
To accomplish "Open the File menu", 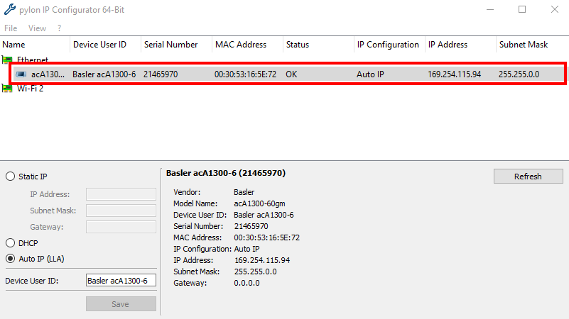I will click(11, 28).
